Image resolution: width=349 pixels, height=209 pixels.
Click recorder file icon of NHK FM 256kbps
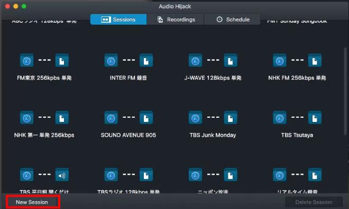pyautogui.click(x=315, y=60)
